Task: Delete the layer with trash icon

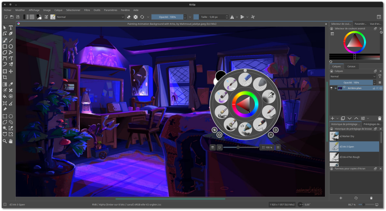Action: 379,118
